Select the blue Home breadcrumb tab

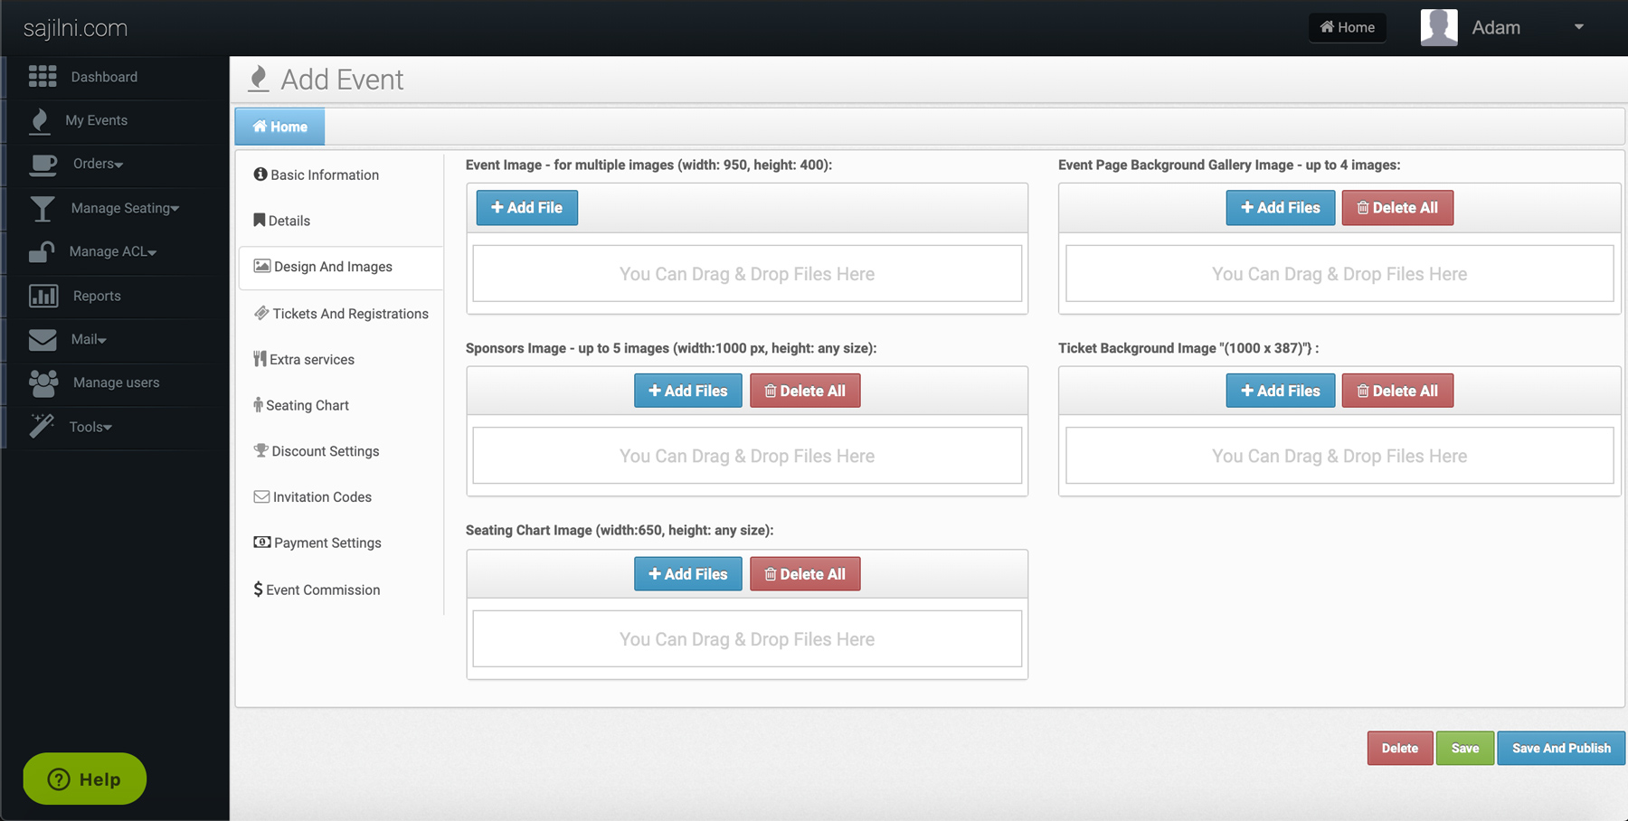(279, 127)
